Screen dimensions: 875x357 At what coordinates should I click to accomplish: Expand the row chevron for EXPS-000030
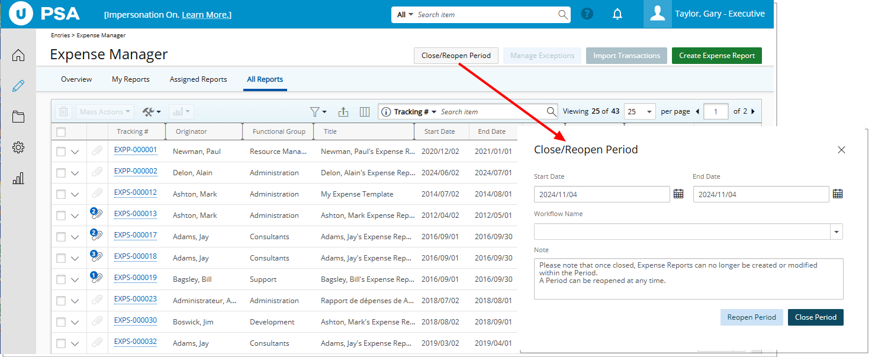(75, 323)
